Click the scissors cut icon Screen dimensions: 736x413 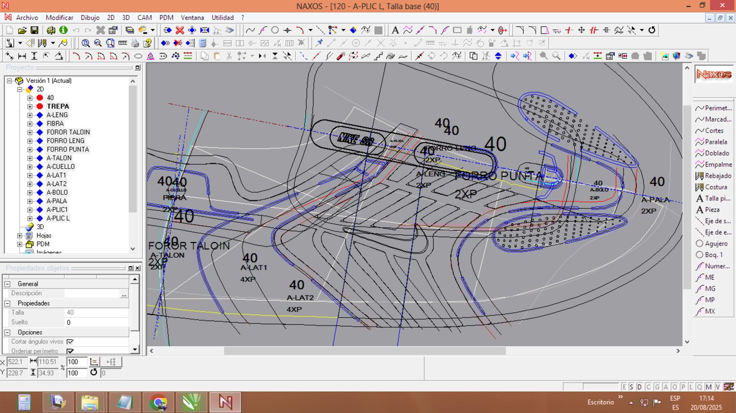pyautogui.click(x=229, y=56)
